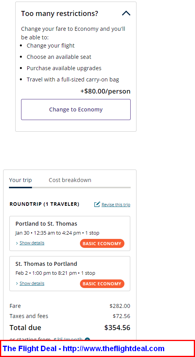
Task: Show details for St. Thomas to Portland
Action: pyautogui.click(x=32, y=283)
